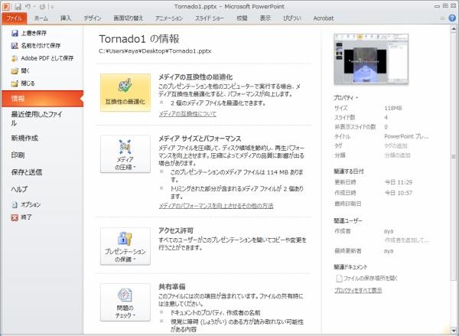Click the 閉じる folder icon
Screen dimensions: 459x336
click(x=15, y=83)
